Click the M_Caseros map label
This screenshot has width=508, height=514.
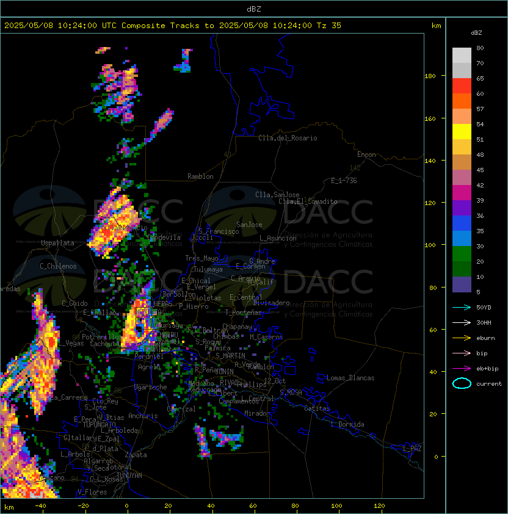(266, 336)
